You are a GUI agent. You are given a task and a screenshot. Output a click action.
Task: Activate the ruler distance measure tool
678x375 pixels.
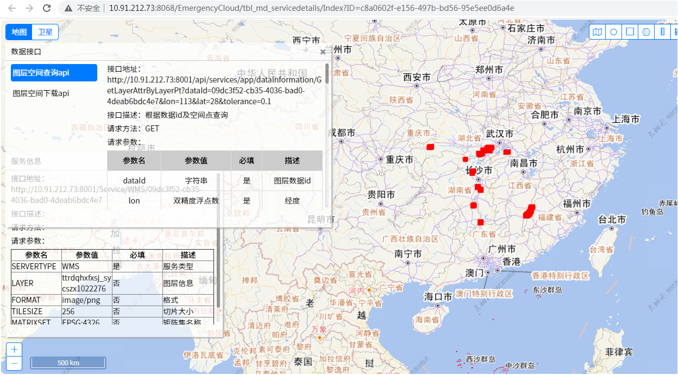662,32
